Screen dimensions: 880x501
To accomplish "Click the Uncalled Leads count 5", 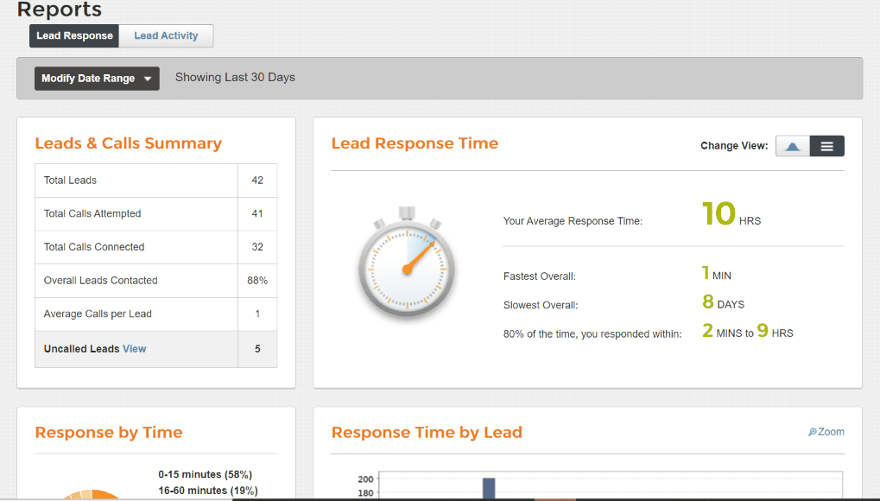I will click(x=257, y=349).
